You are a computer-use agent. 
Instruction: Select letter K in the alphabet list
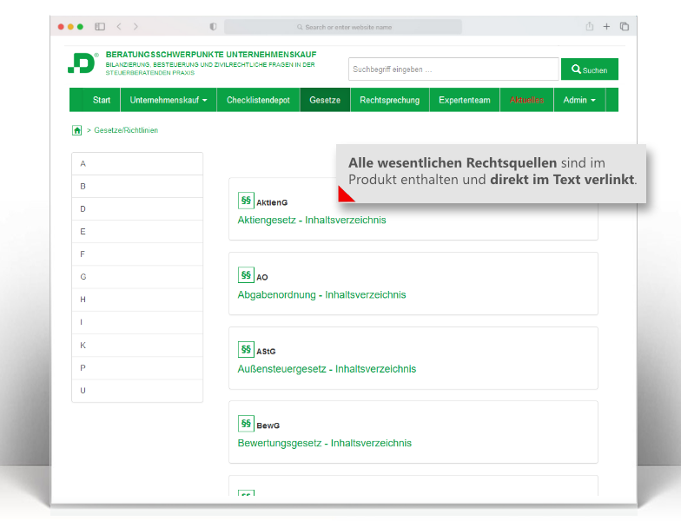[83, 346]
